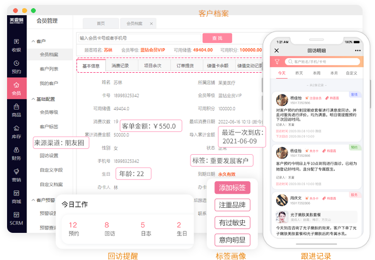This screenshot has height=260, width=375.
Task: Switch to the 项目余次 tab
Action: tap(152, 66)
